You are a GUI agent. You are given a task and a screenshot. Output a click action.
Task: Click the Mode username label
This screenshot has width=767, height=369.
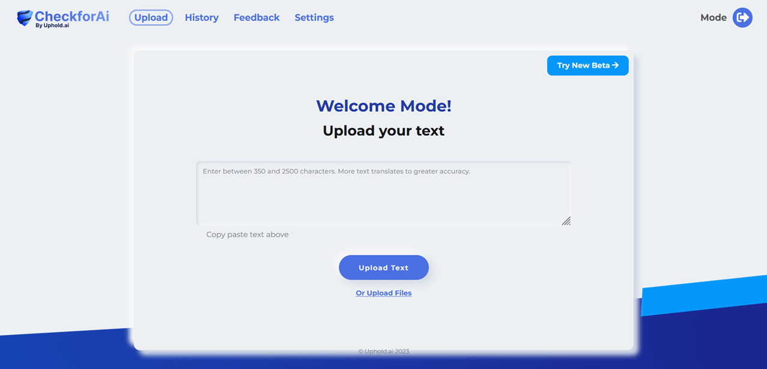point(713,17)
